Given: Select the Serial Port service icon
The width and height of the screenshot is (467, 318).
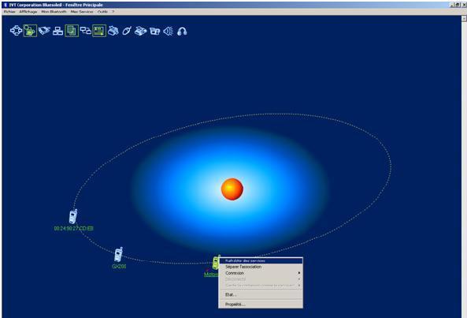Looking at the screenshot, I should (x=44, y=31).
